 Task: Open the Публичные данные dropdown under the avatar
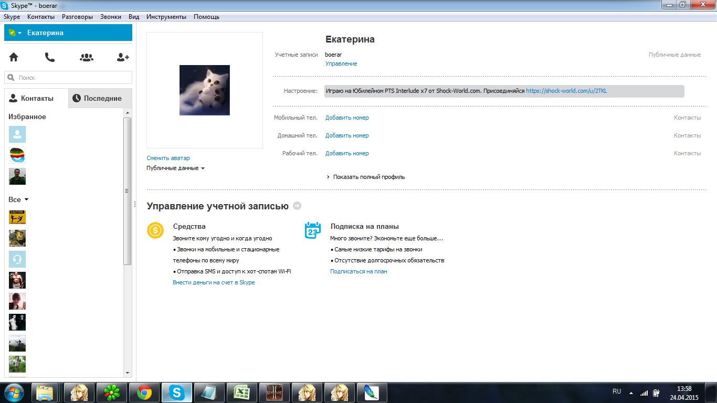point(176,168)
